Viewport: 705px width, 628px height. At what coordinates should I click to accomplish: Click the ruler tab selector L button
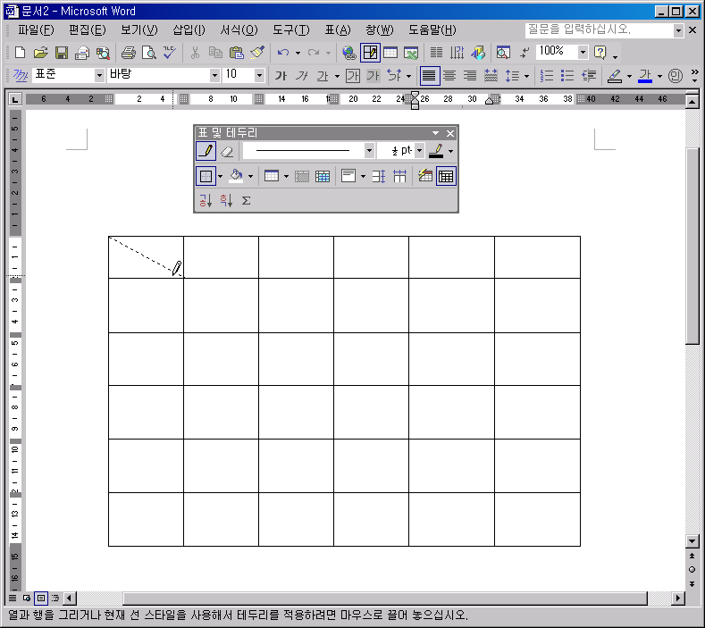(15, 99)
